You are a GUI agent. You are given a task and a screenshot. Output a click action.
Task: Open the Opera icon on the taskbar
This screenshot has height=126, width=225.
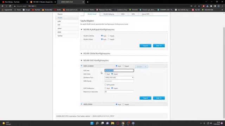pos(118,123)
